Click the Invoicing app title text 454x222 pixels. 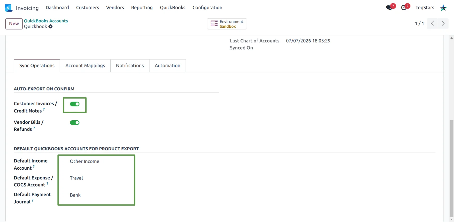click(27, 8)
